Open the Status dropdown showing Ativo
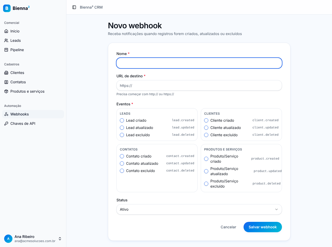This screenshot has height=247, width=332. (199, 209)
